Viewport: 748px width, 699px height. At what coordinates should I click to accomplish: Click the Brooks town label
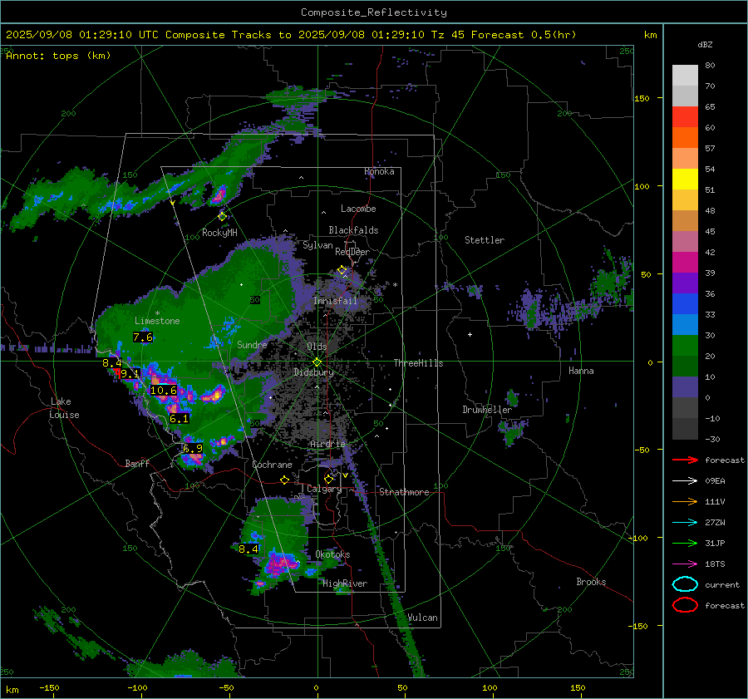pos(591,582)
